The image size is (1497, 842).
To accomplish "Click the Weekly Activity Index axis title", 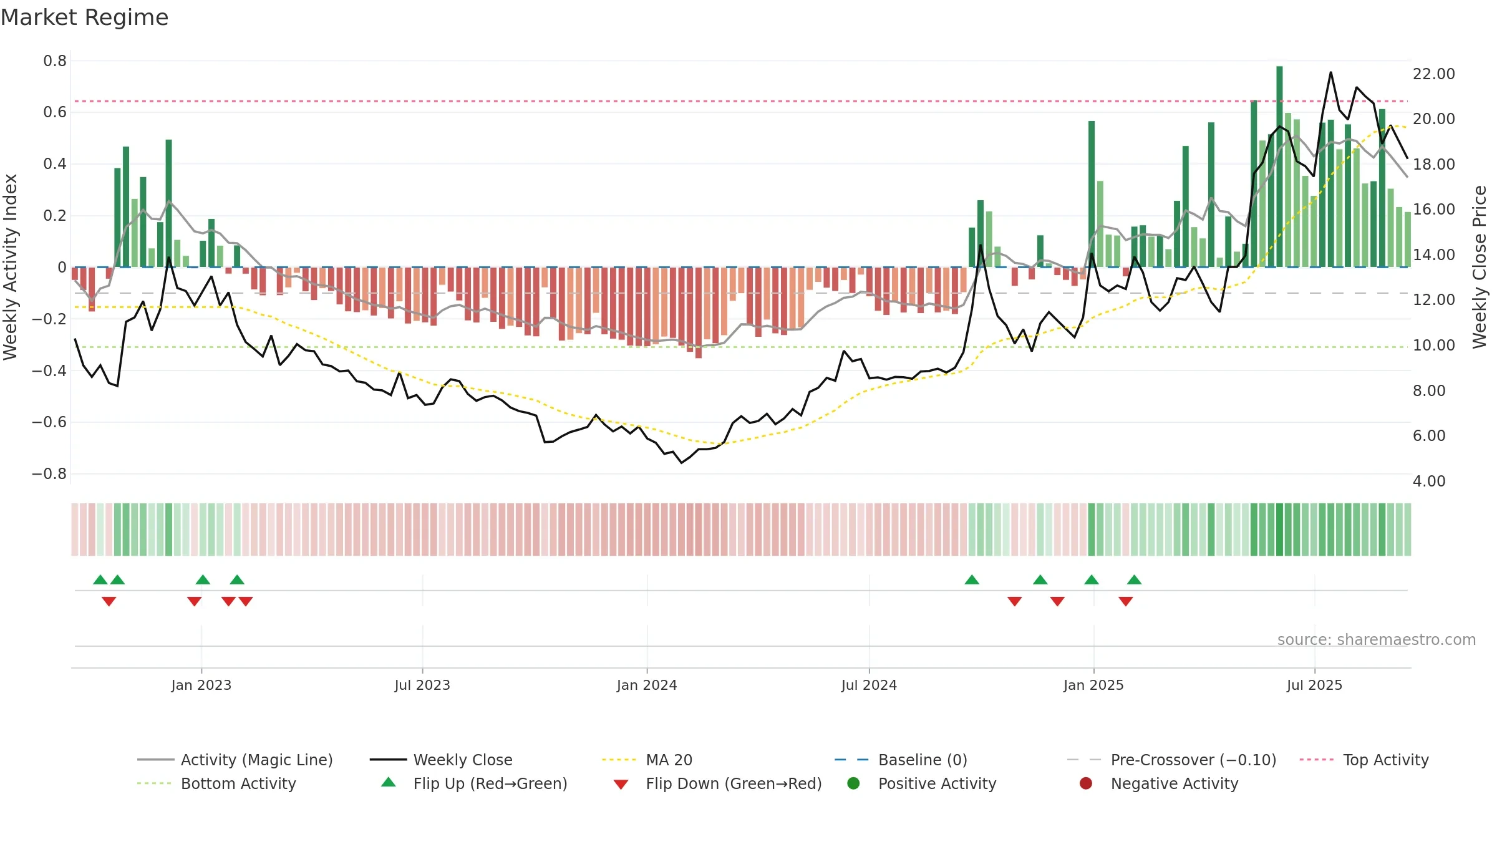I will 11,267.
